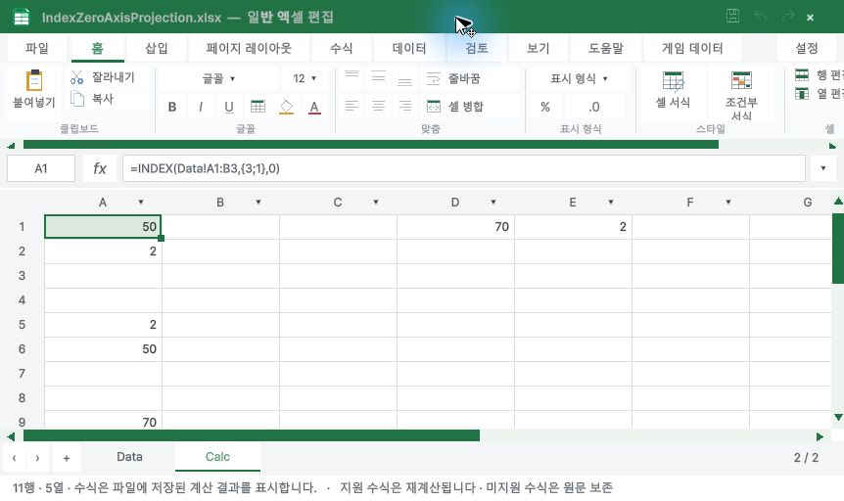Click the spreadsheet app logo icon
This screenshot has width=844, height=501.
pos(22,17)
